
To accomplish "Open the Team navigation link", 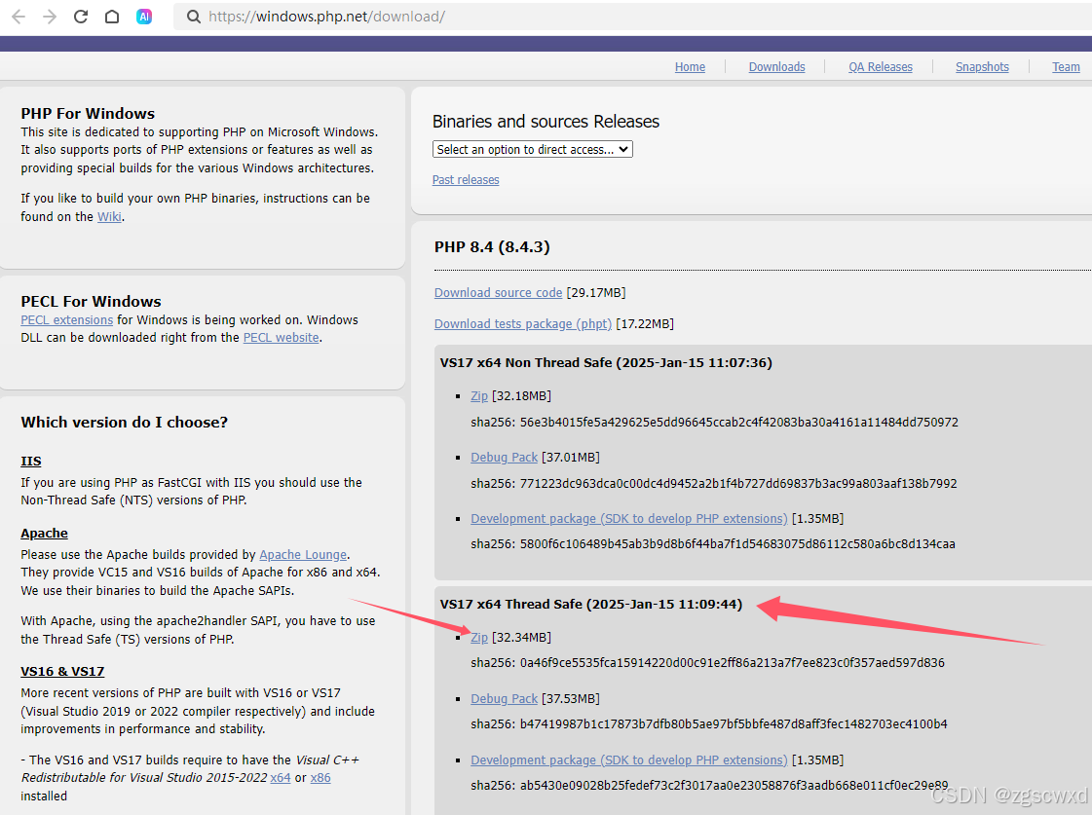I will pyautogui.click(x=1066, y=67).
